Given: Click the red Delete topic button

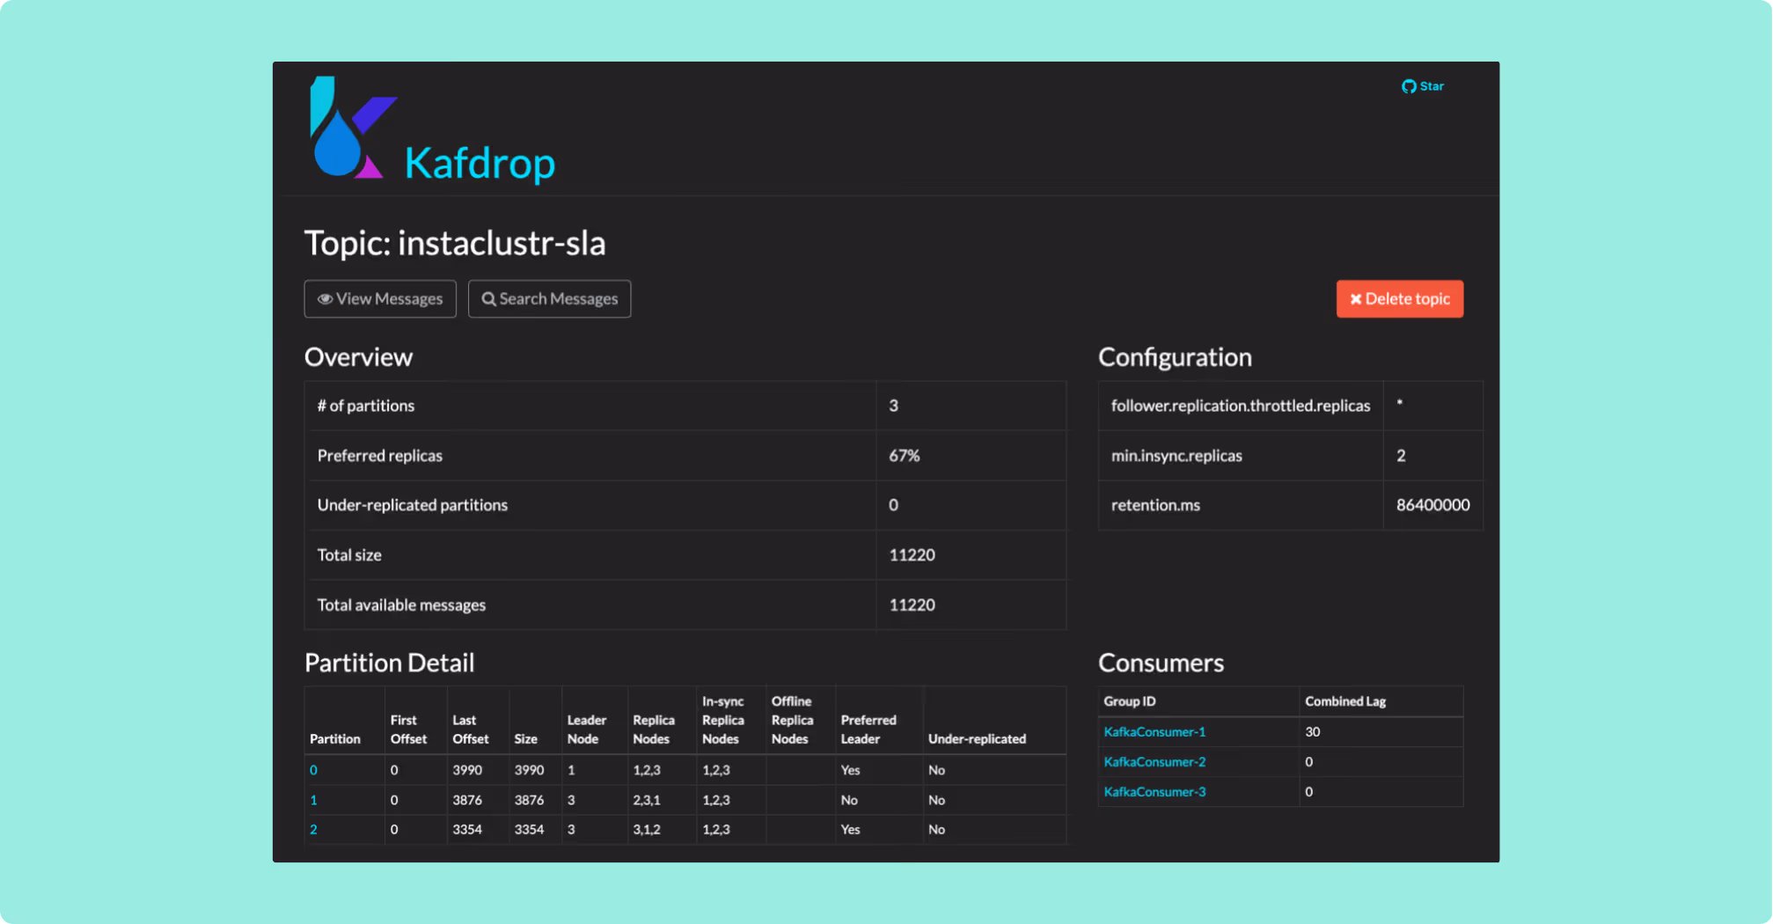Looking at the screenshot, I should click(1400, 299).
